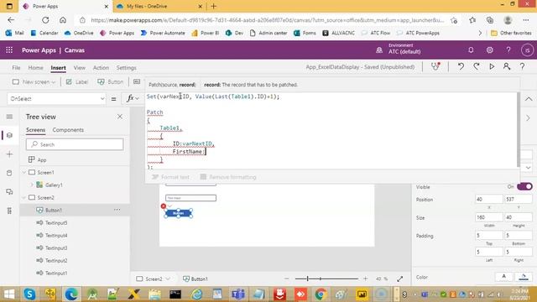
Task: Expand Gallery1 tree node
Action: [x=32, y=185]
